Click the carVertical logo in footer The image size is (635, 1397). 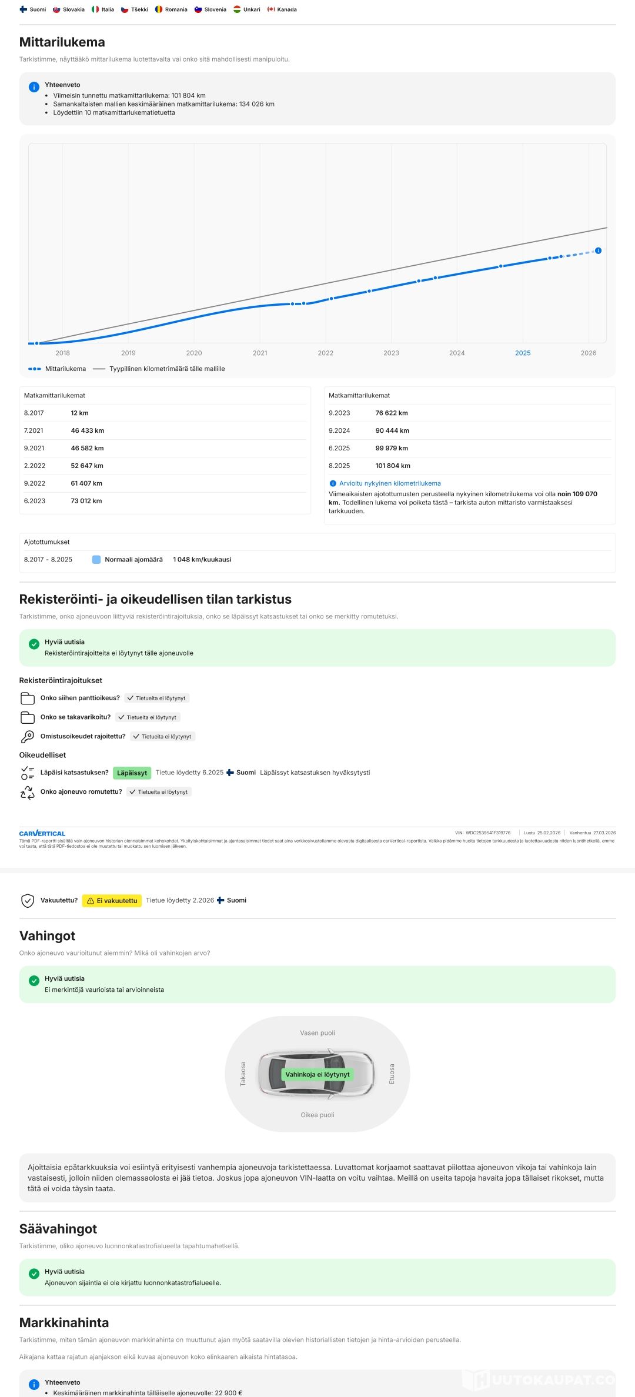coord(42,833)
